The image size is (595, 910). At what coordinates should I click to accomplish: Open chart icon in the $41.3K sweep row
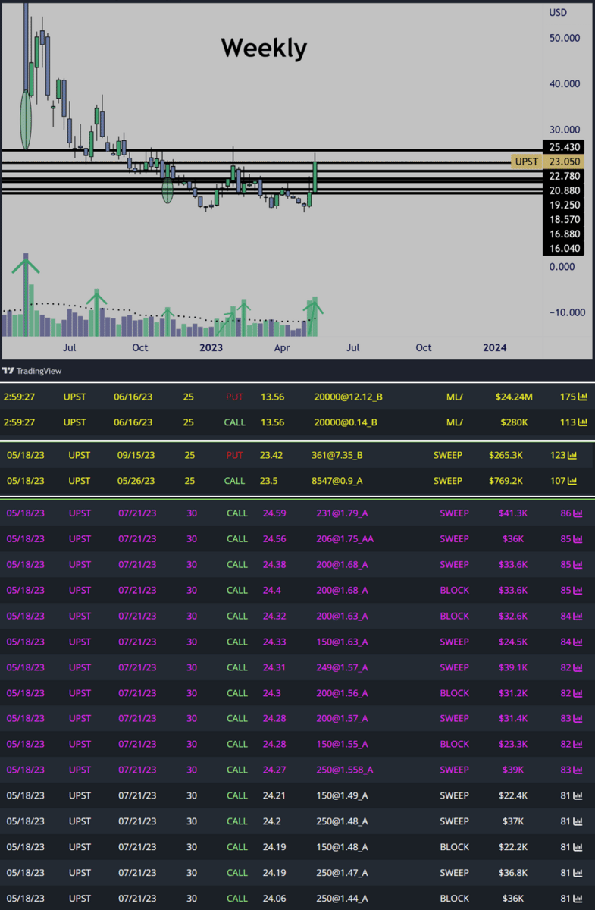coord(578,513)
